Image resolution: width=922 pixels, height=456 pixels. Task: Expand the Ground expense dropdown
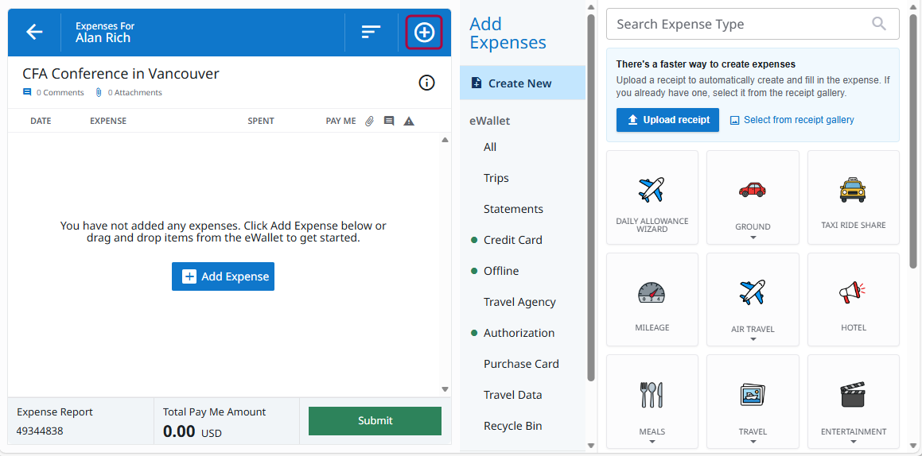[753, 238]
